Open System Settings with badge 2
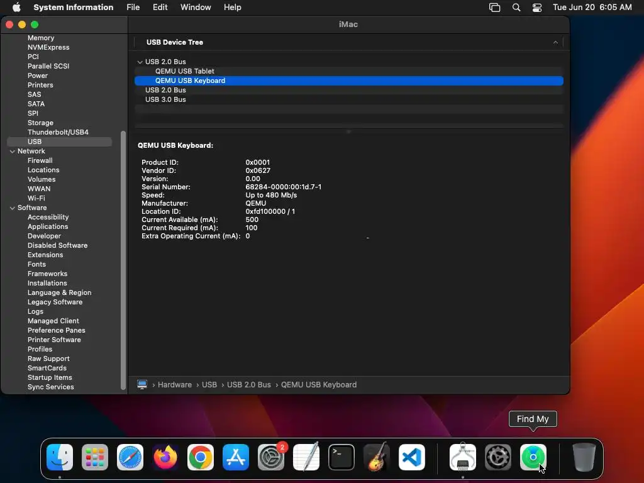This screenshot has width=644, height=483. 271,457
